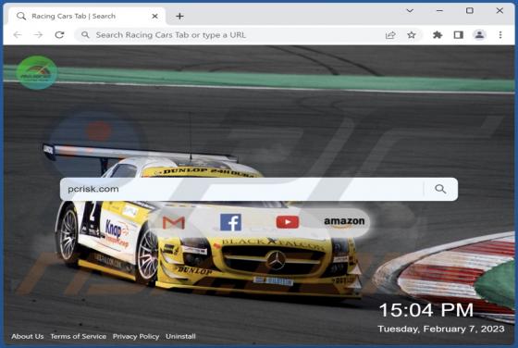Select the Racing Cars Tab | Search tab
Screen dimensions: 518x348
(87, 16)
